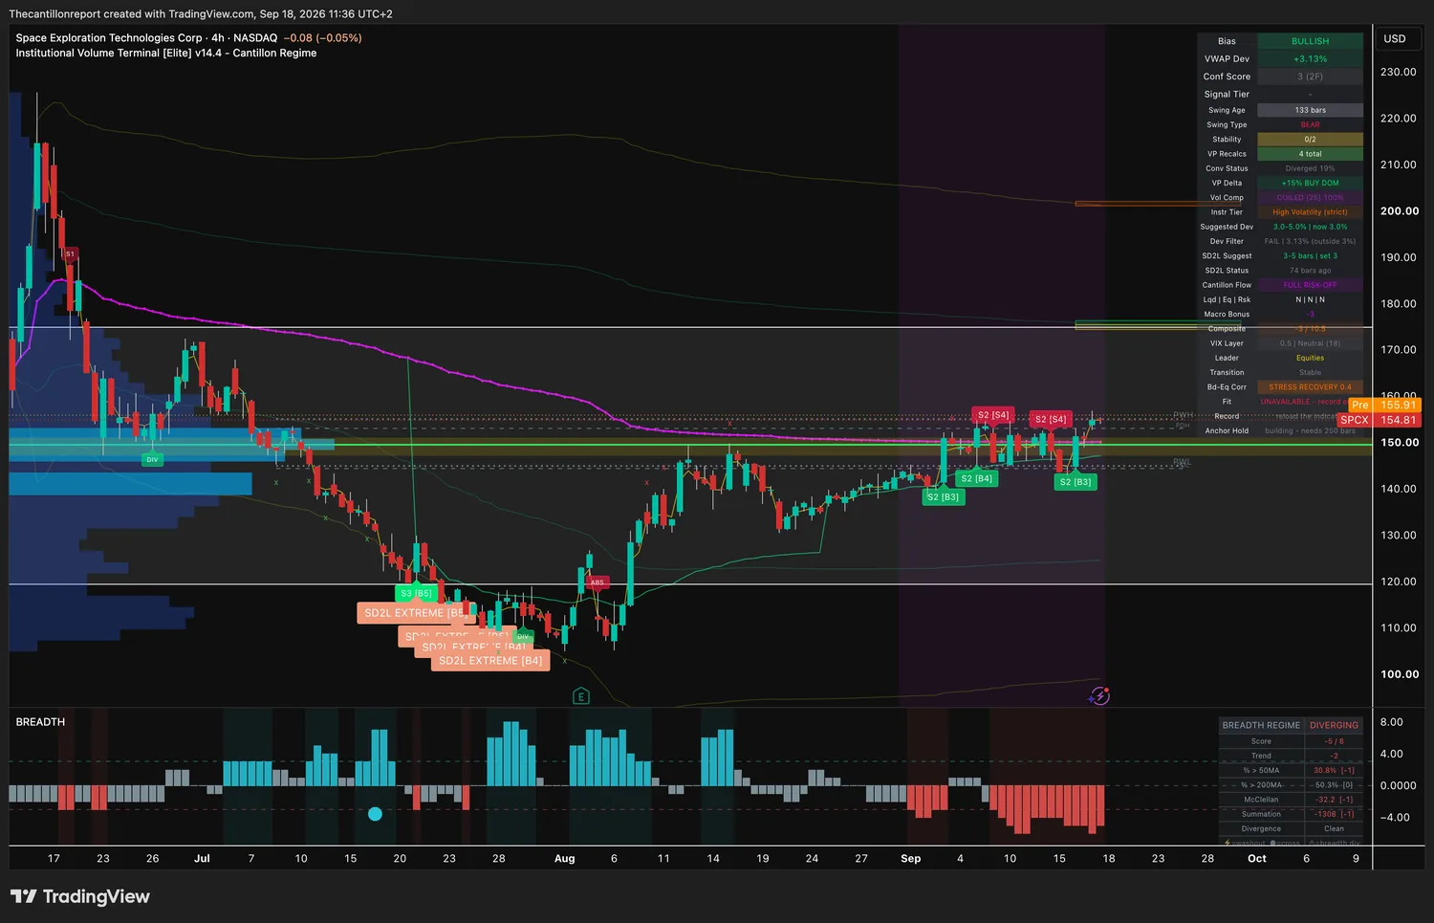This screenshot has height=923, width=1434.
Task: Click the red SPCX 154.81 price label
Action: coord(1379,420)
